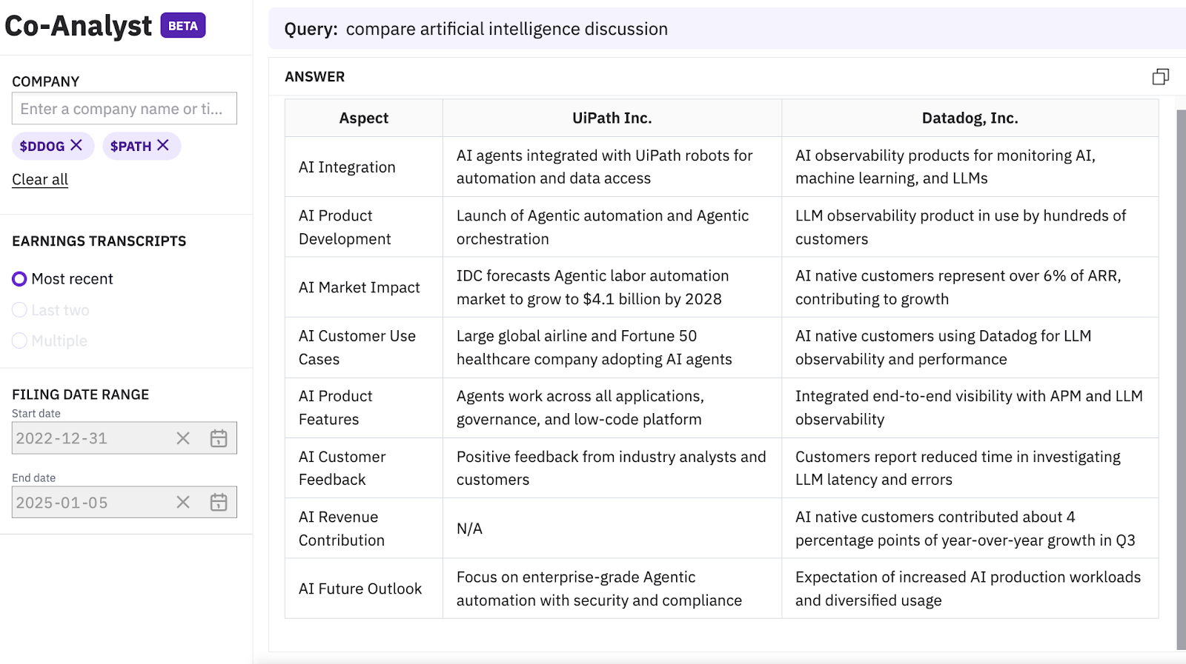Remove the $PATH company tag
1186x664 pixels.
pyautogui.click(x=163, y=145)
